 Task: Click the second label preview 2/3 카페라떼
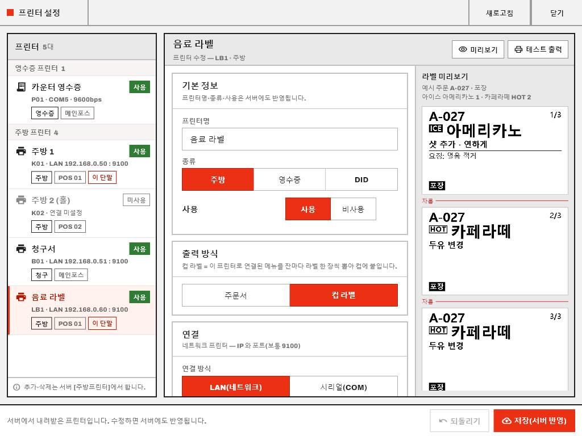(x=495, y=251)
